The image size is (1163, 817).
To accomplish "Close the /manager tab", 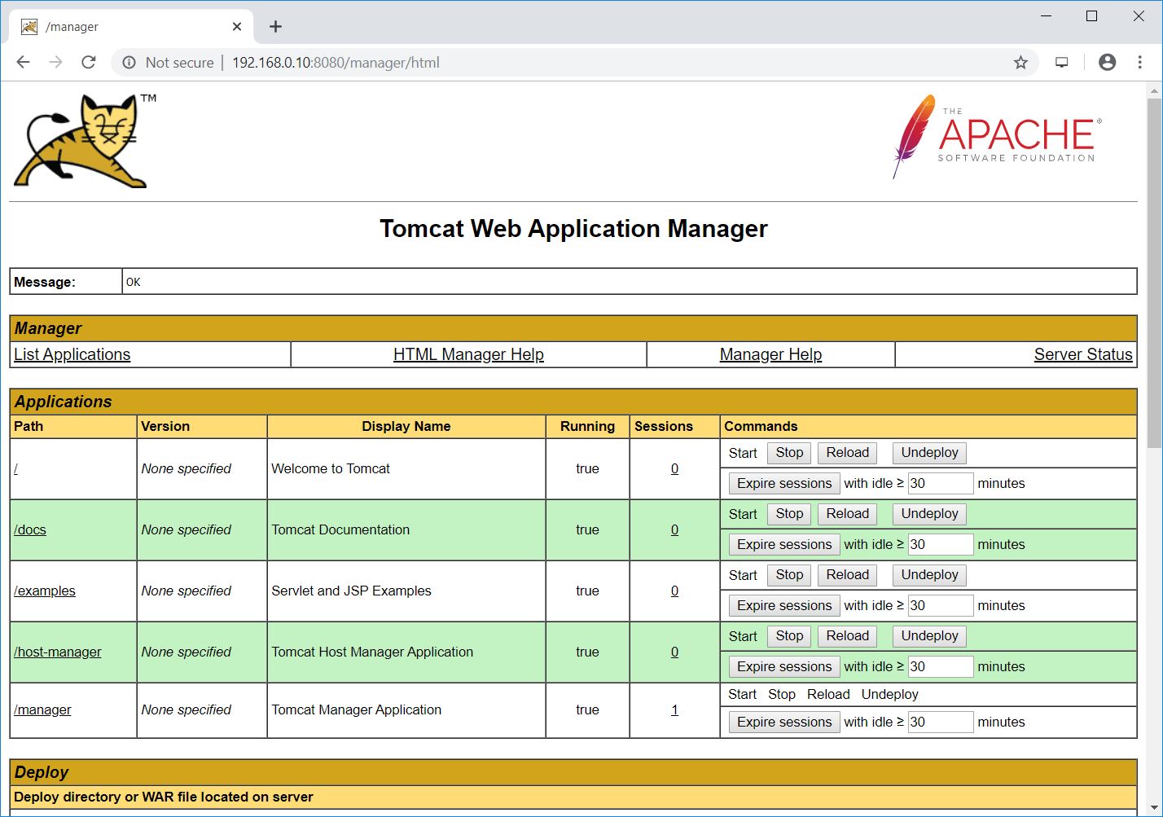I will tap(237, 26).
